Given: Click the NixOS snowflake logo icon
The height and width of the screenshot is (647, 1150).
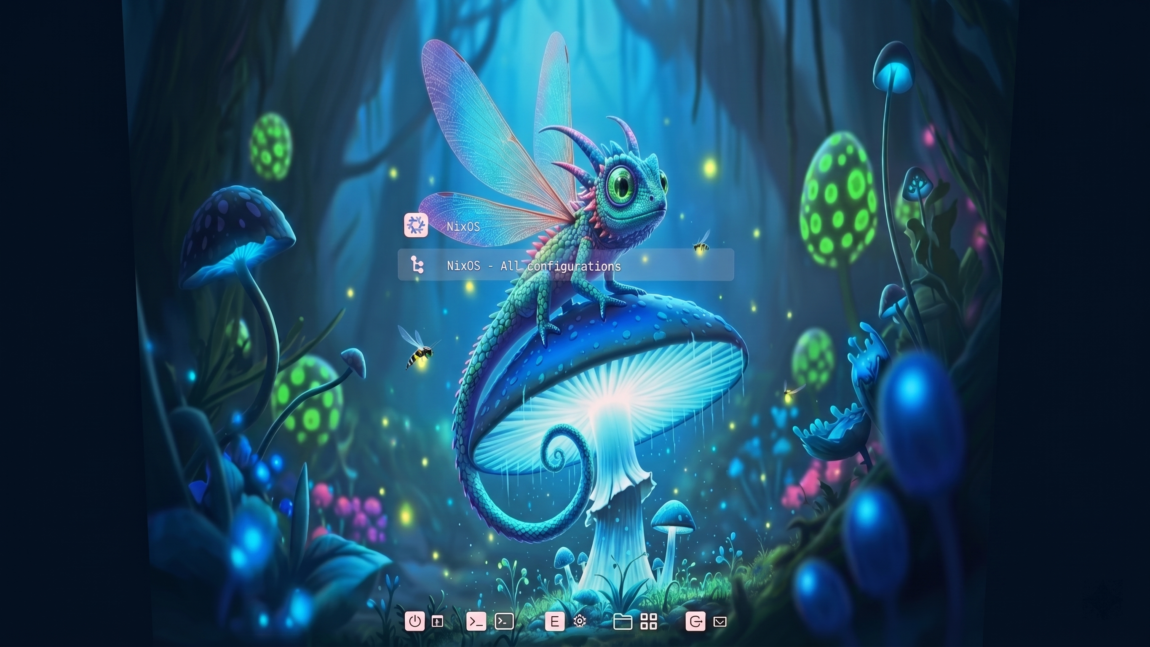Looking at the screenshot, I should [416, 225].
